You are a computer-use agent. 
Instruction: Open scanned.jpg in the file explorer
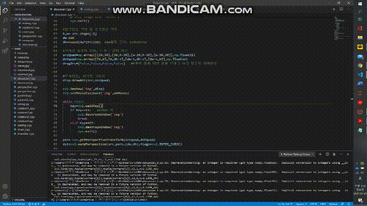tap(25, 74)
